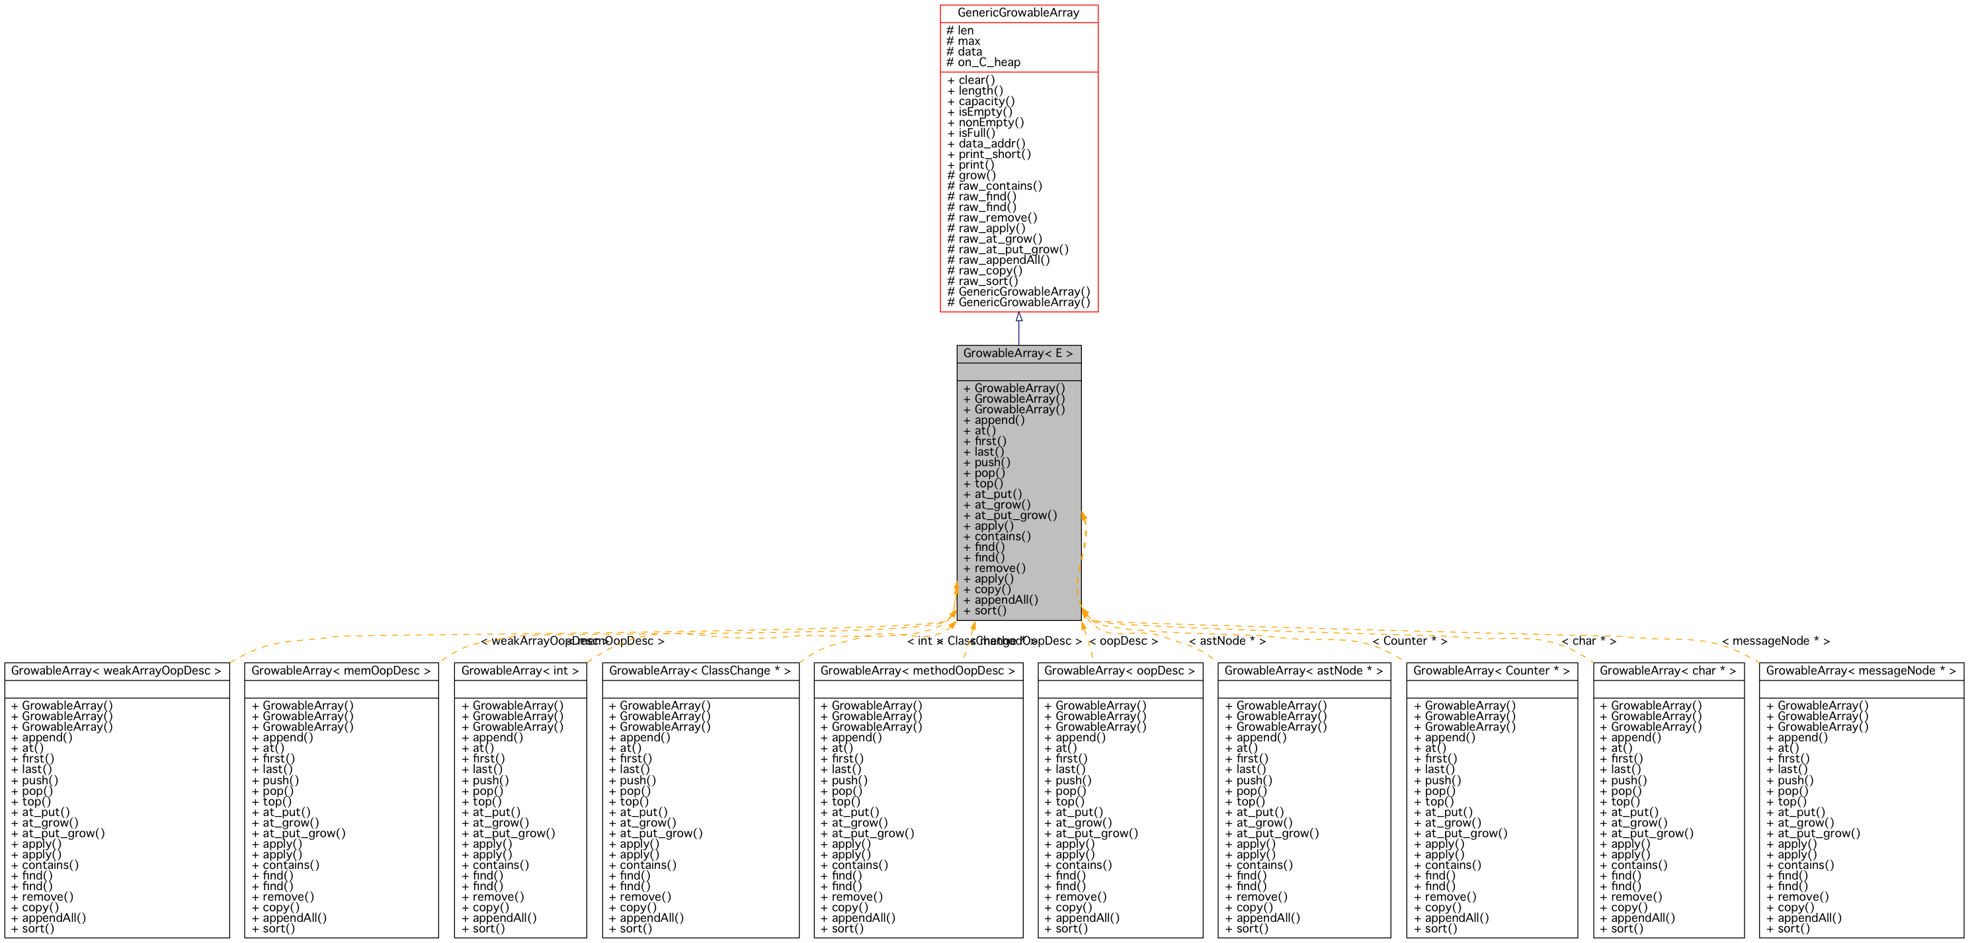The height and width of the screenshot is (943, 1976).
Task: Click the '< messageNode * >' edge label
Action: tap(1775, 641)
